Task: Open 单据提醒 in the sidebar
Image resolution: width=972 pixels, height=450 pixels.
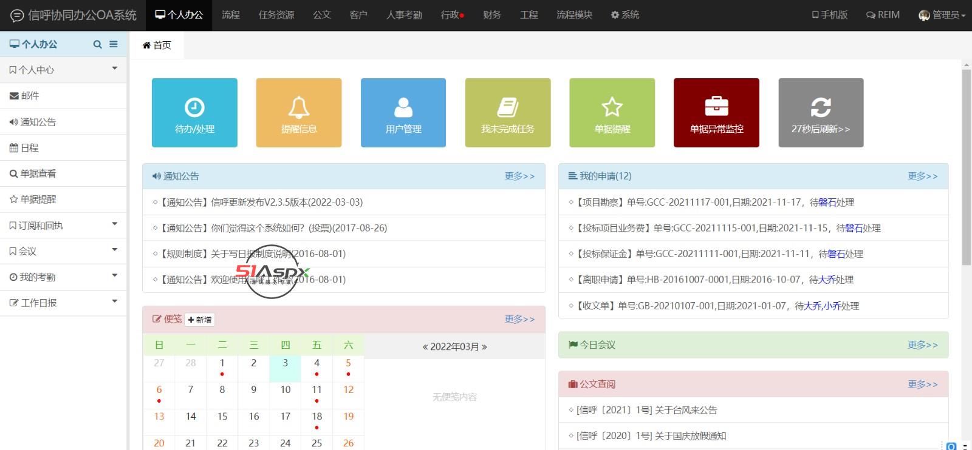Action: tap(63, 199)
